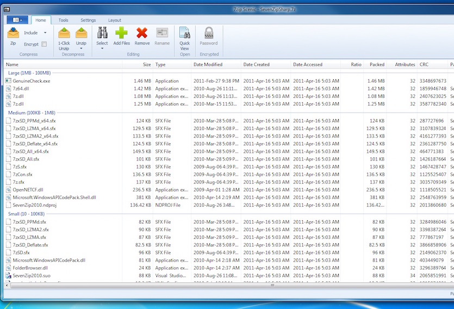The height and width of the screenshot is (309, 454).
Task: Click the Unzip envelope icon
Action: tap(81, 33)
